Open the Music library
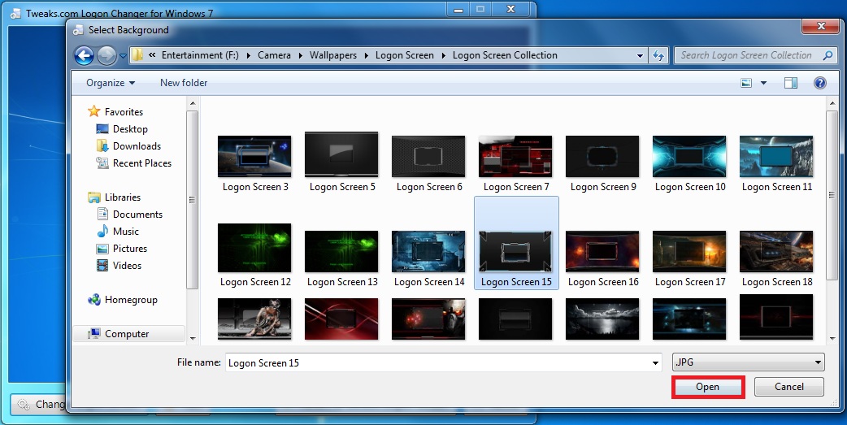 [126, 231]
